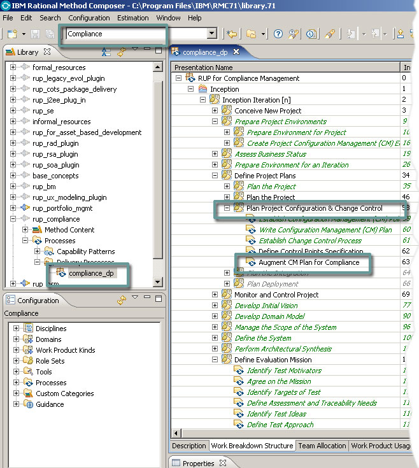419x468 pixels.
Task: Click the clock search toolbar icon
Action: point(311,34)
